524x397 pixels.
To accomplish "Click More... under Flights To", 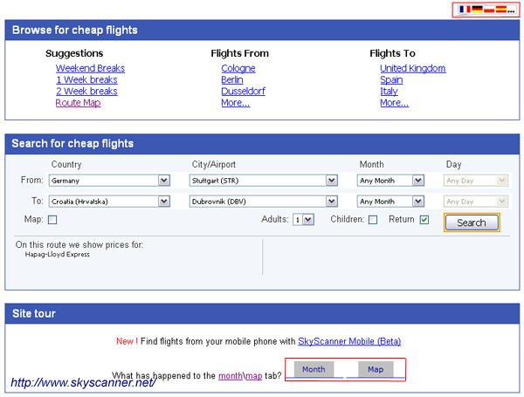I will [x=394, y=103].
